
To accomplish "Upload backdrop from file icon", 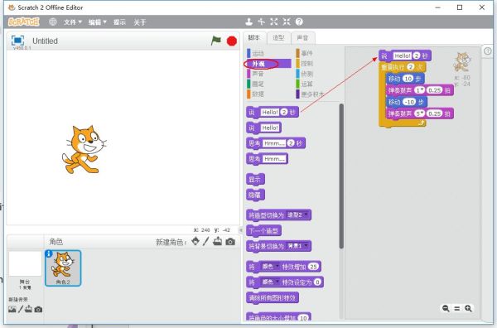I will 28,309.
